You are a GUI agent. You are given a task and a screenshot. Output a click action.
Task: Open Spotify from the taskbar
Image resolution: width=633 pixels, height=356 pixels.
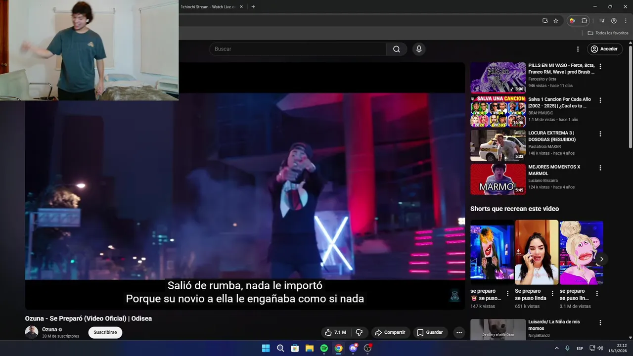coord(324,348)
